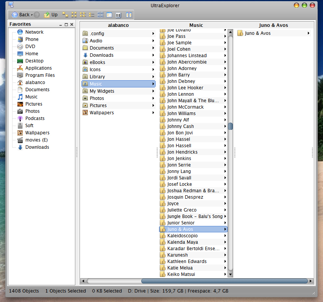Select Podcasts in the Favorites list
This screenshot has height=302, width=323.
point(35,118)
